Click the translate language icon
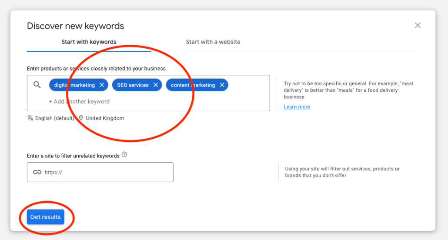 pyautogui.click(x=30, y=118)
